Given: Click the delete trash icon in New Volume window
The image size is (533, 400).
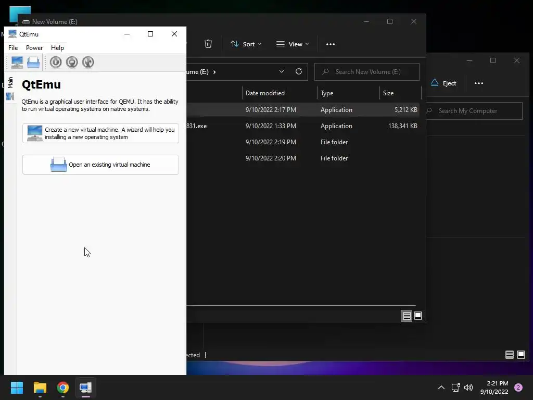Looking at the screenshot, I should click(208, 44).
